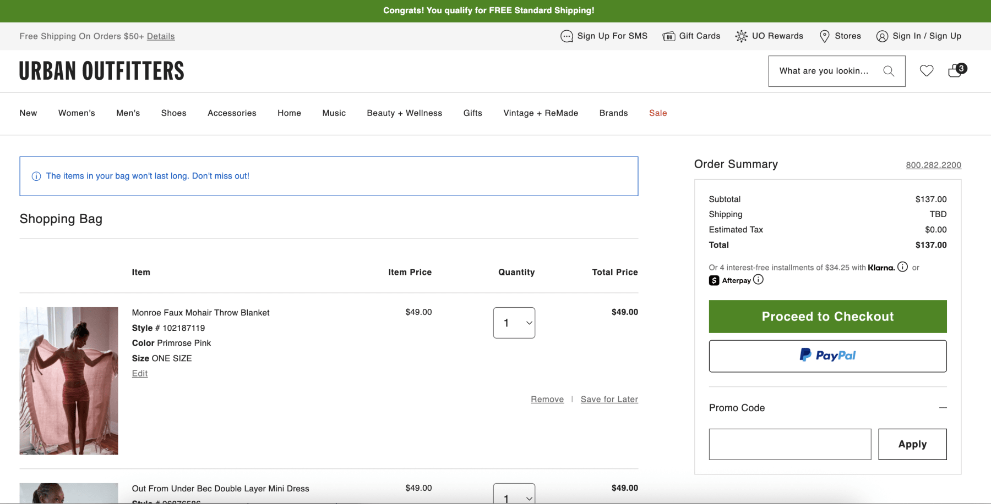Open quantity dropdown for the Mini Dress
Viewport: 991px width, 504px height.
[x=514, y=495]
